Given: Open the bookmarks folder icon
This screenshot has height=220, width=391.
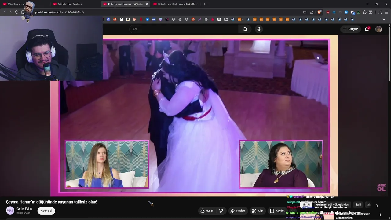Looking at the screenshot, I should click(x=226, y=19).
